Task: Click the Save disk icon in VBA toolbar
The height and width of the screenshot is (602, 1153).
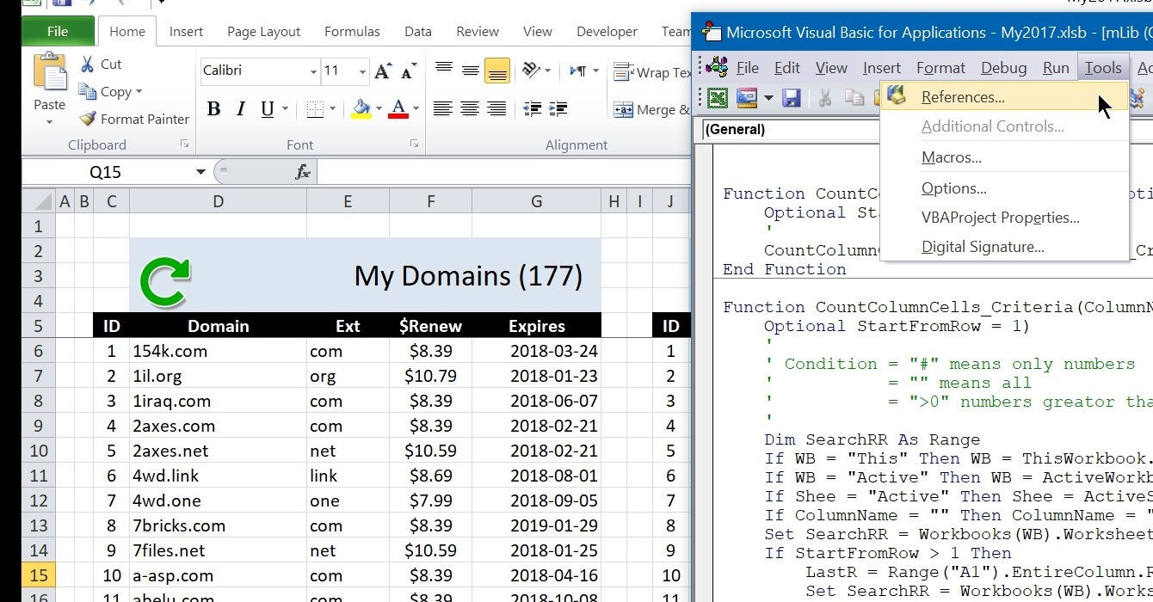Action: tap(791, 98)
